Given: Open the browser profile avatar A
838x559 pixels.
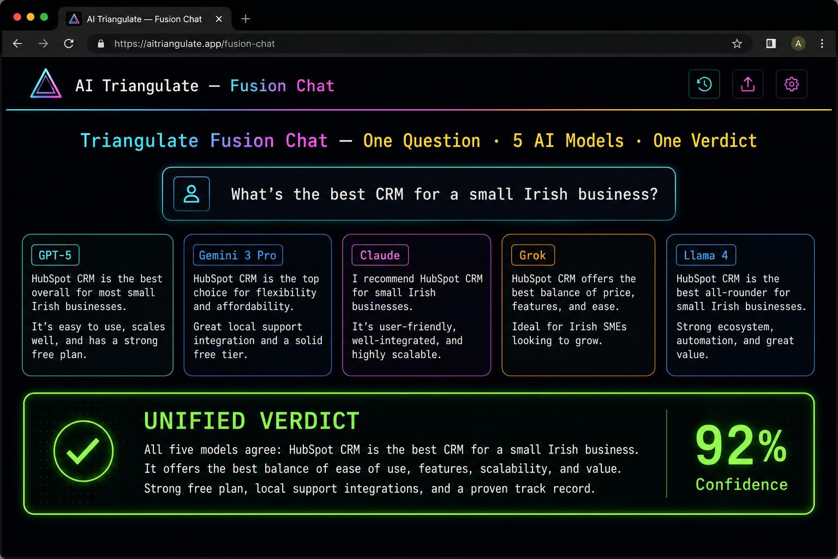Looking at the screenshot, I should point(798,44).
